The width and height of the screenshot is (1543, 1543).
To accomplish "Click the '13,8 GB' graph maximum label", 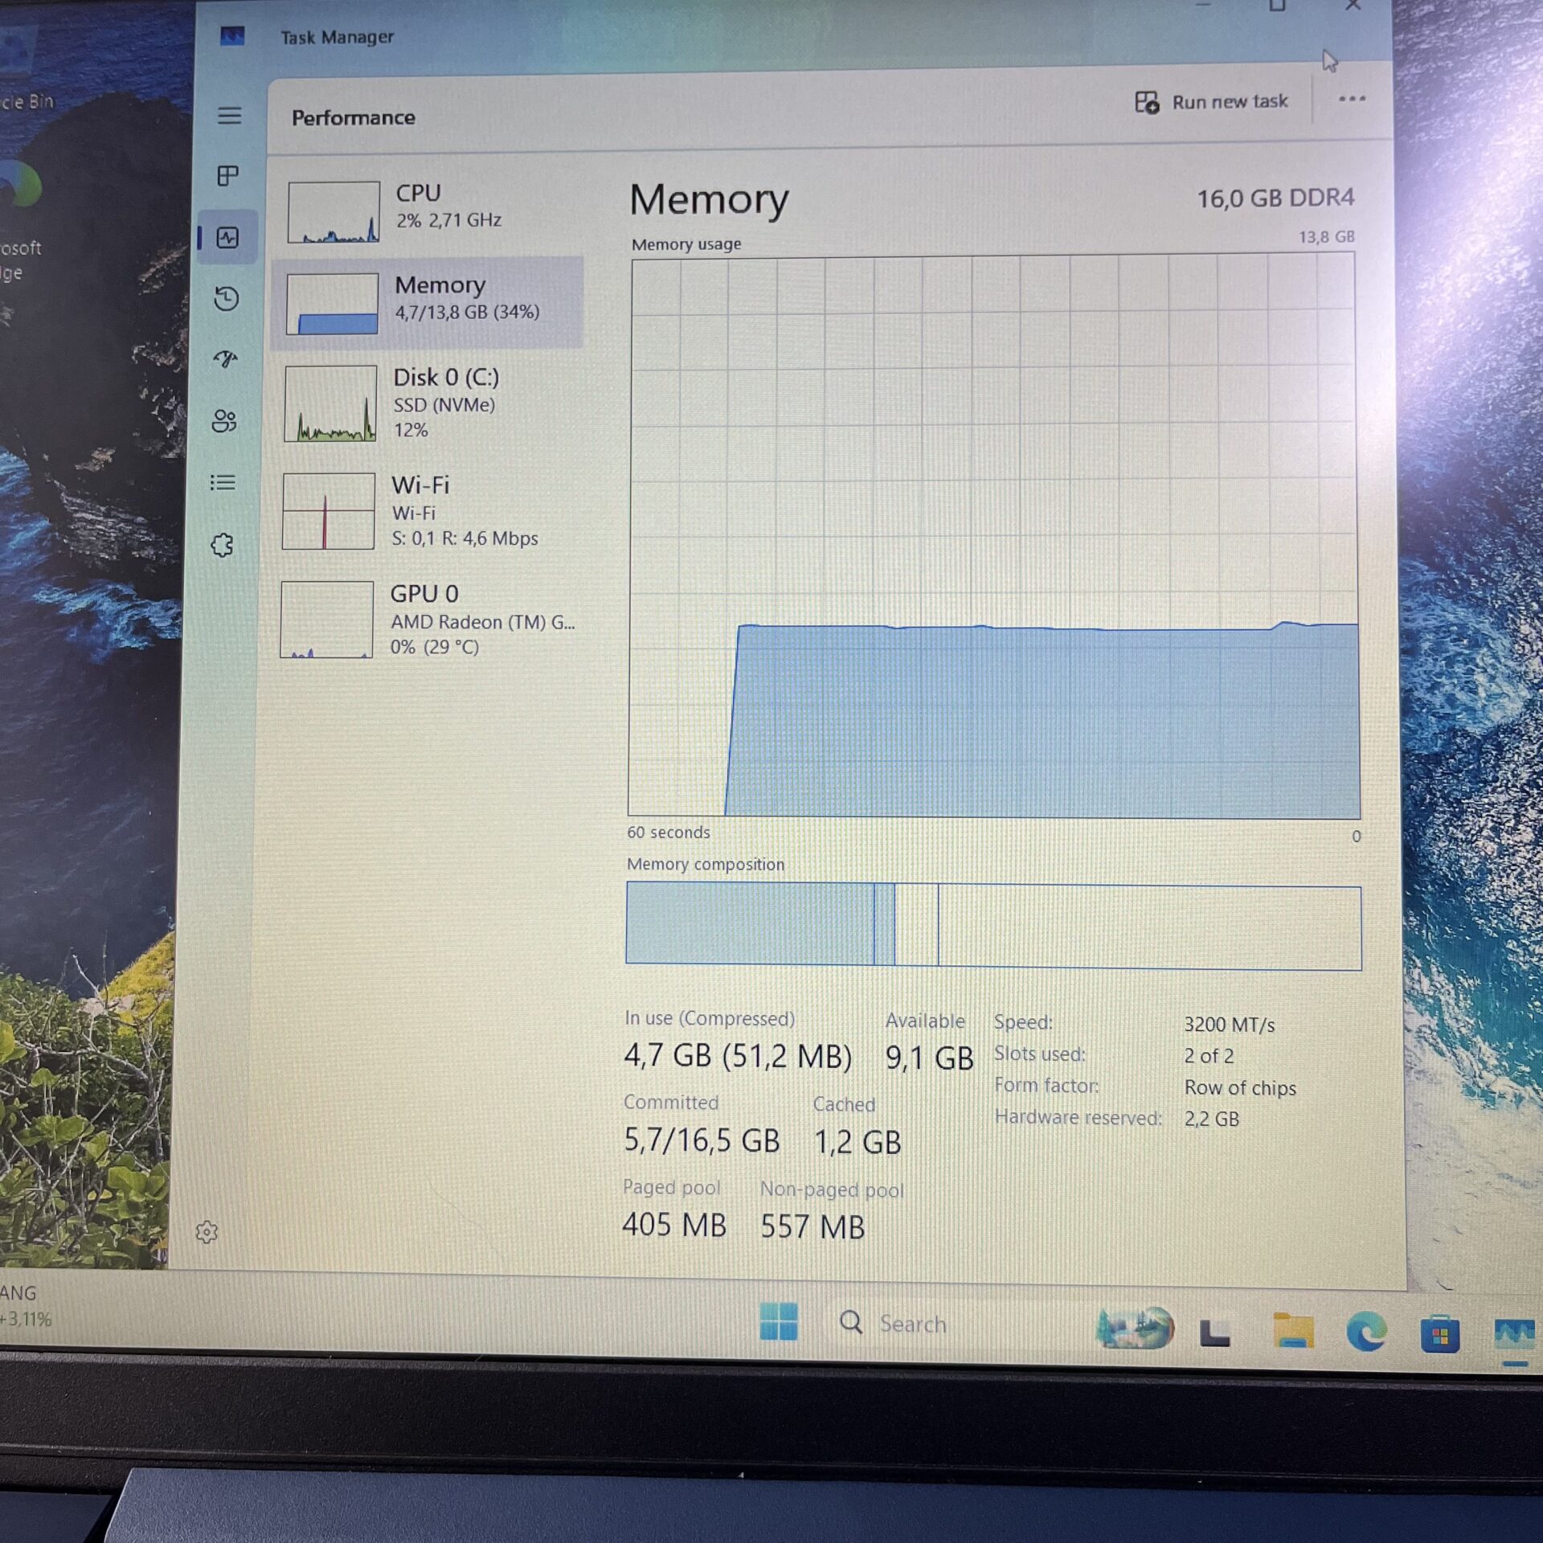I will (x=1326, y=236).
